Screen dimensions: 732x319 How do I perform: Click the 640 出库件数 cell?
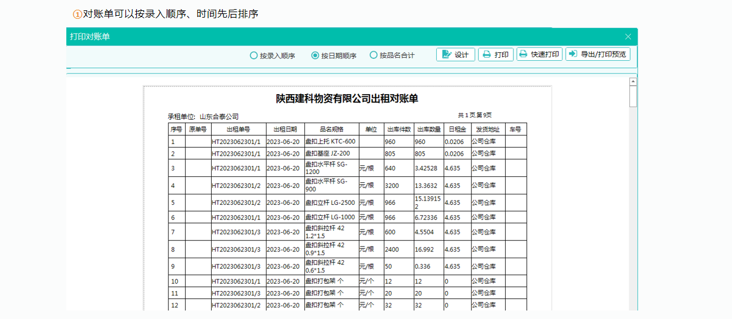399,168
